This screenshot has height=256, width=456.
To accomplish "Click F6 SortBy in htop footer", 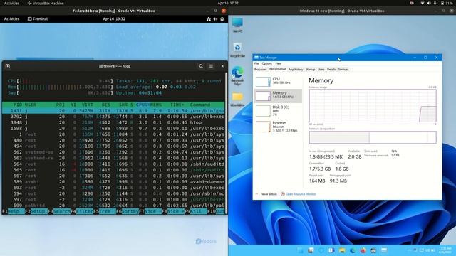I will 128,211.
